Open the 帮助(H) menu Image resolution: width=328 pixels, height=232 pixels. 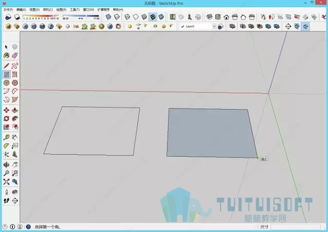click(118, 10)
